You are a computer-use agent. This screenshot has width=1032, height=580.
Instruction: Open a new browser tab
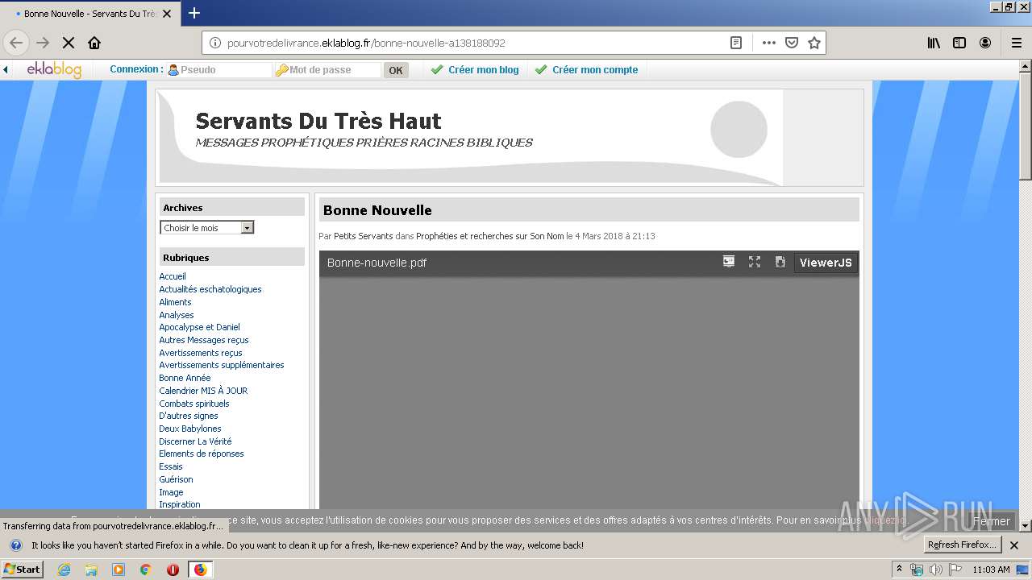point(193,13)
